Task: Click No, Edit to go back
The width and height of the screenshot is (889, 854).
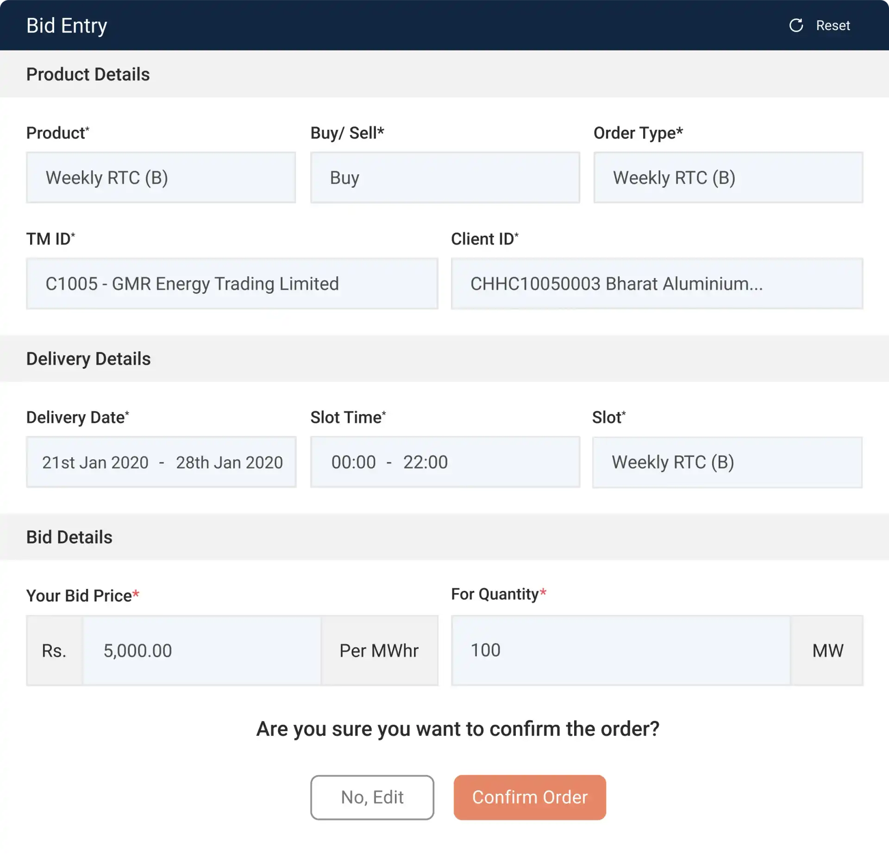Action: click(371, 797)
